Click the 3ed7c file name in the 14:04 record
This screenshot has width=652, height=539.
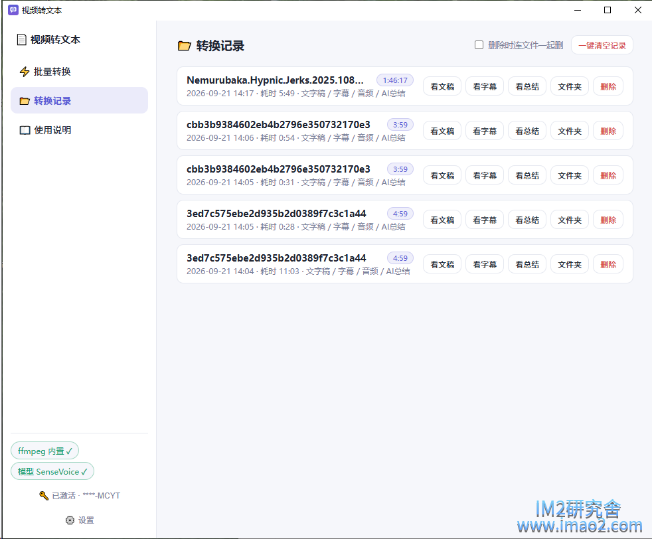pyautogui.click(x=276, y=258)
